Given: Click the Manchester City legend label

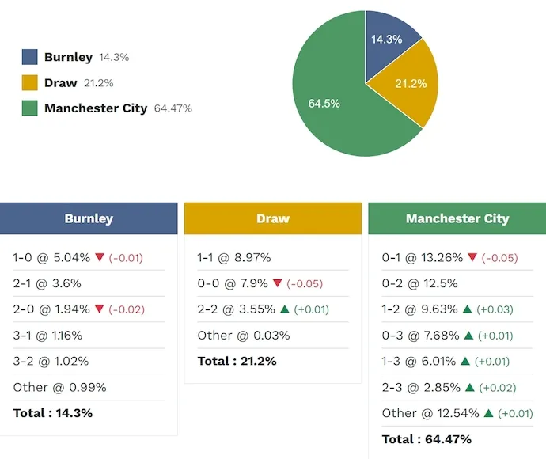Looking at the screenshot, I should click(96, 108).
